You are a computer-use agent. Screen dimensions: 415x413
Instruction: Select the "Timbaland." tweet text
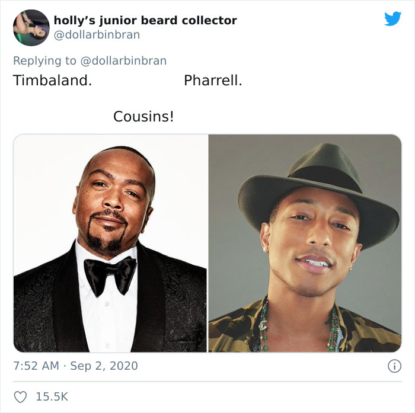[x=52, y=80]
